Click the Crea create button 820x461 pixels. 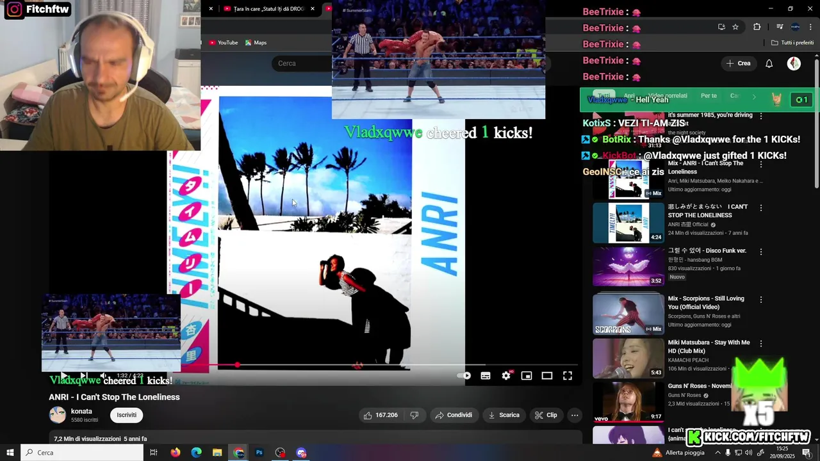tap(738, 63)
